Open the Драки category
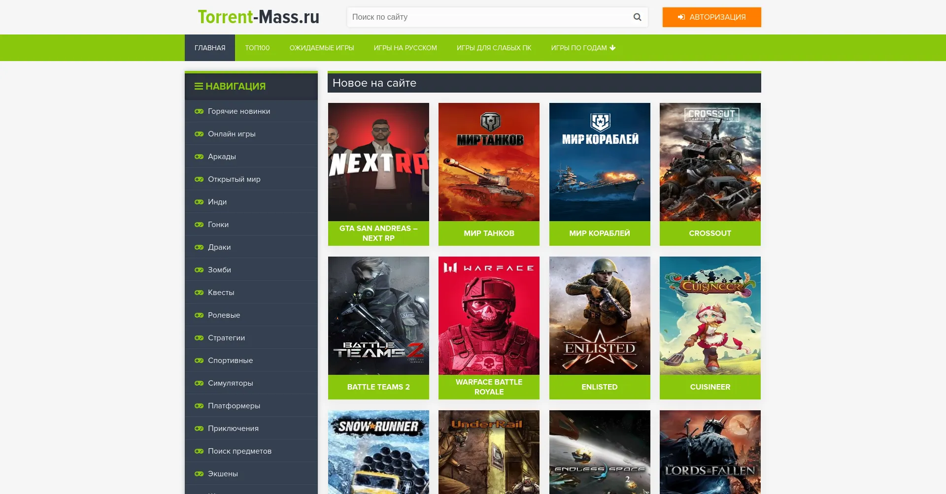Image resolution: width=946 pixels, height=494 pixels. click(x=251, y=247)
